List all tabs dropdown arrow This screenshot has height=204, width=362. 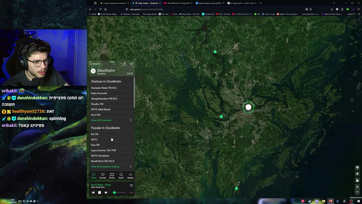[x=334, y=3]
